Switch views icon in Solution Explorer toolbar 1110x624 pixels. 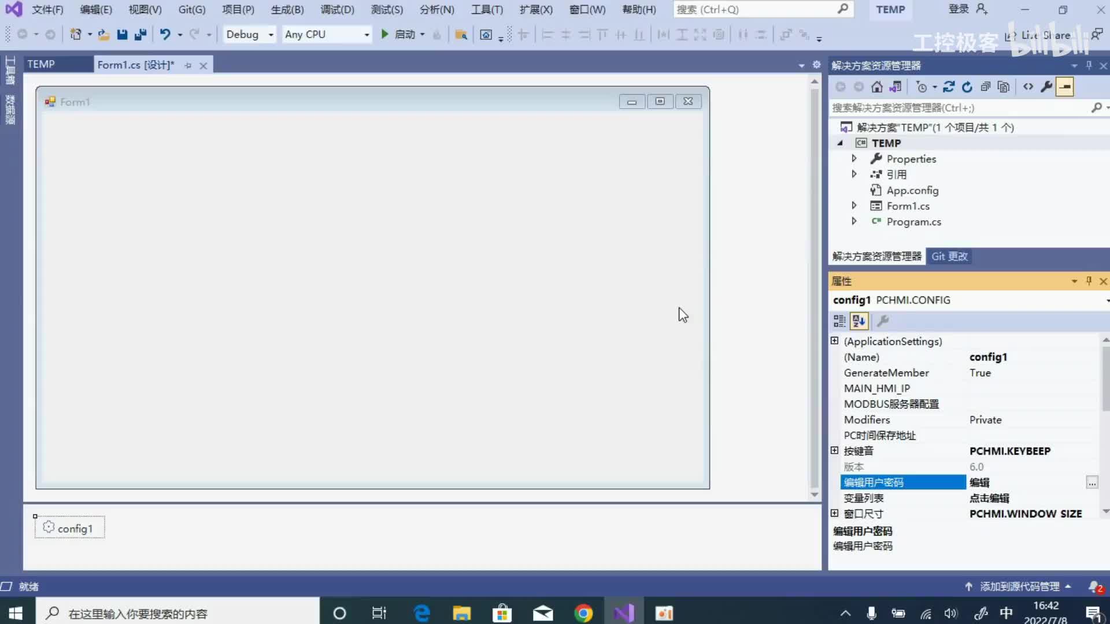coord(896,87)
